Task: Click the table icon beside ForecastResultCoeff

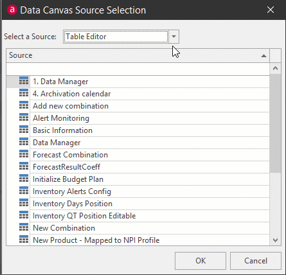Action: (24, 166)
